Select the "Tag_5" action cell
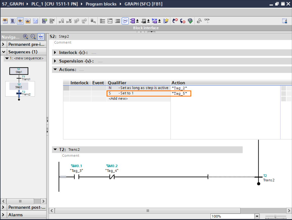This screenshot has height=220, width=292. coord(225,93)
